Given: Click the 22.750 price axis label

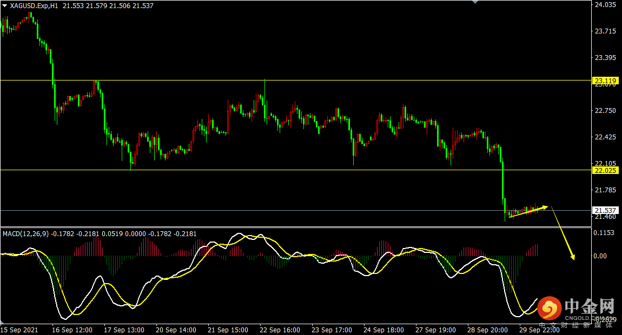Looking at the screenshot, I should (x=605, y=111).
